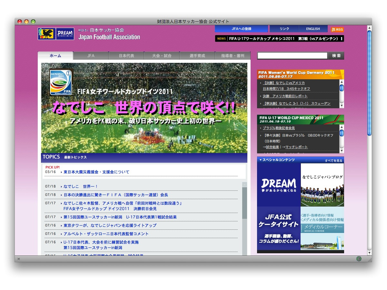The image size is (387, 290).
Task: Click the FIFA Women's World Cup Germany 2011 banner
Action: pos(301,74)
